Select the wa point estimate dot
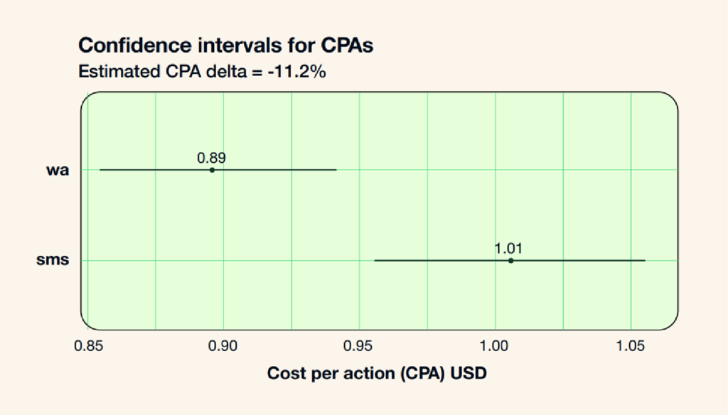This screenshot has width=728, height=415. pyautogui.click(x=212, y=170)
